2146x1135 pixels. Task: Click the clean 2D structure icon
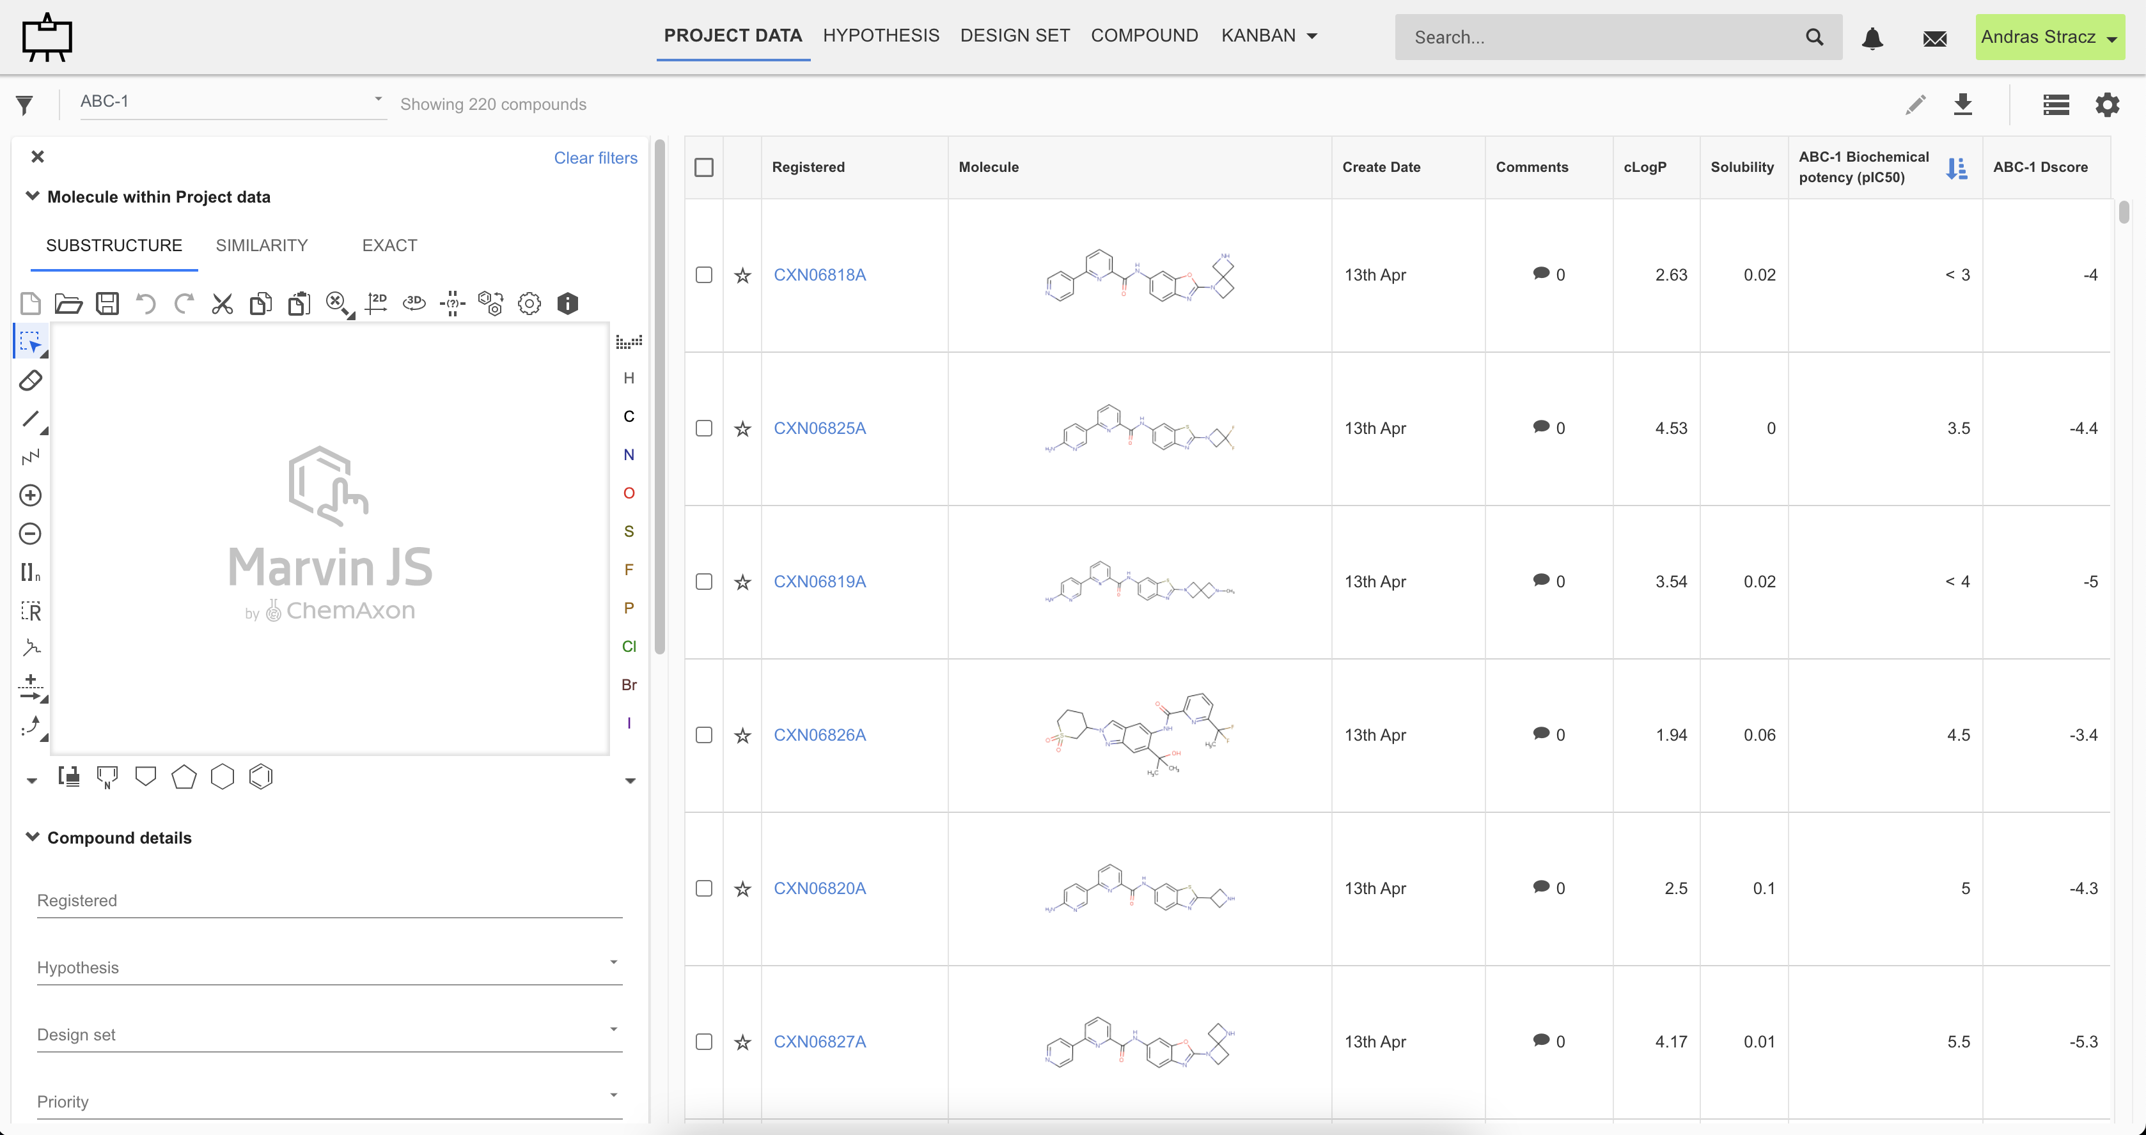[x=376, y=303]
